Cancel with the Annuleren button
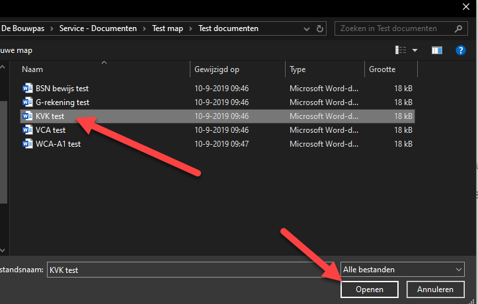 pyautogui.click(x=435, y=289)
